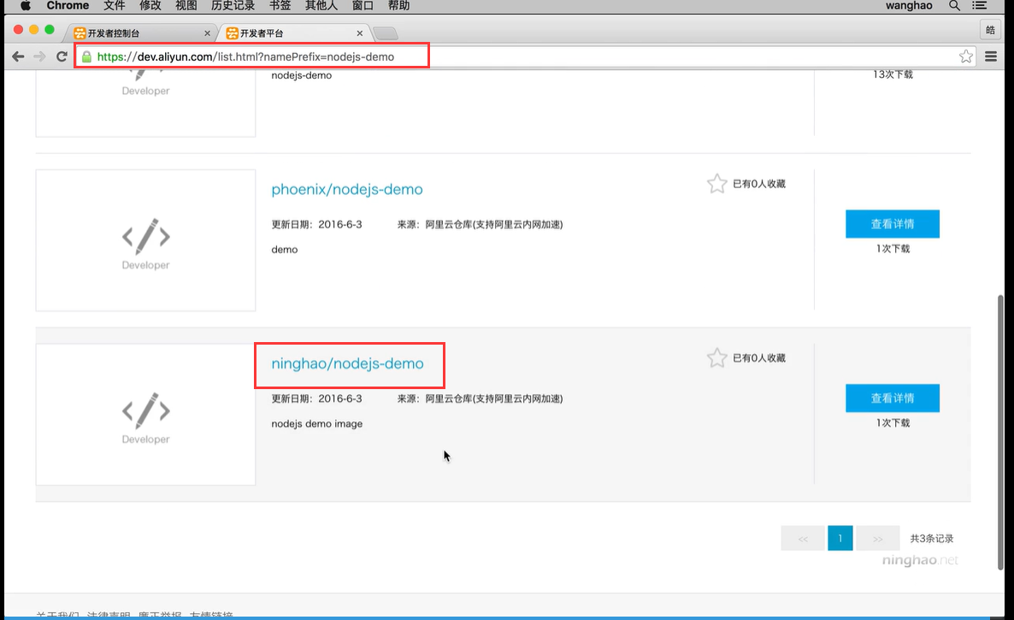Go to next page with >> button
The image size is (1014, 620).
(877, 538)
